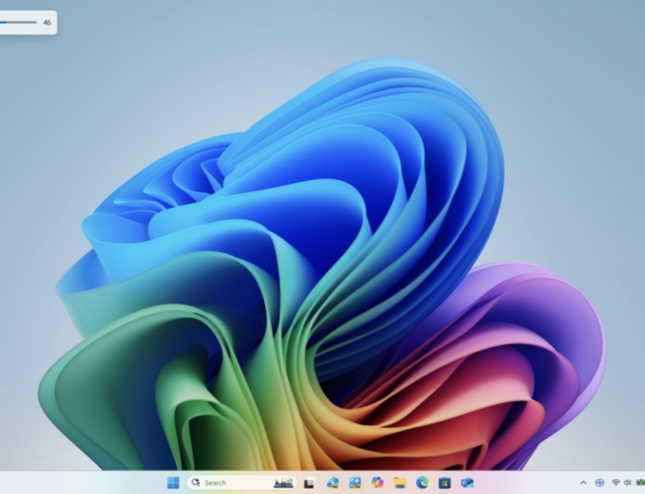Screen dimensions: 645x494
Task: Open the Windows Start menu
Action: [173, 483]
